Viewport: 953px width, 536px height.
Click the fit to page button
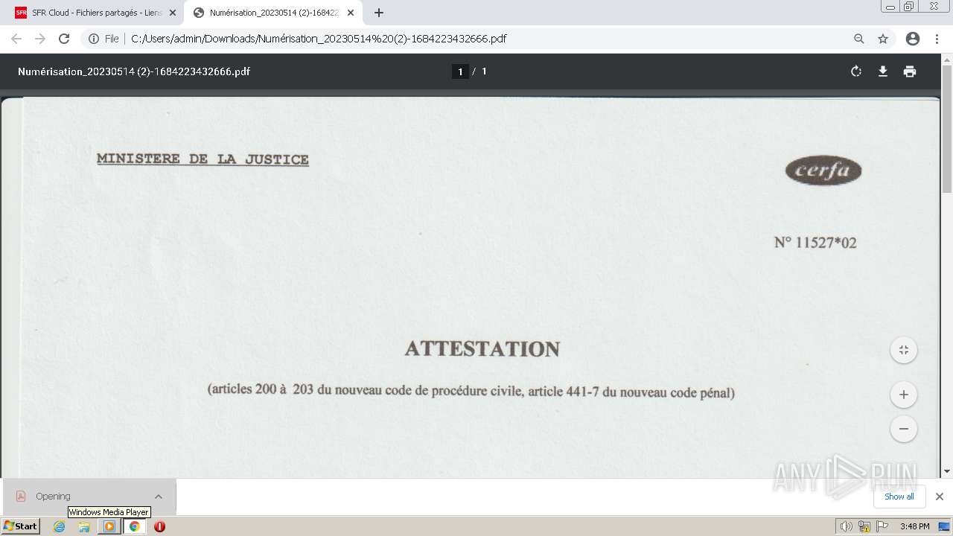coord(904,350)
